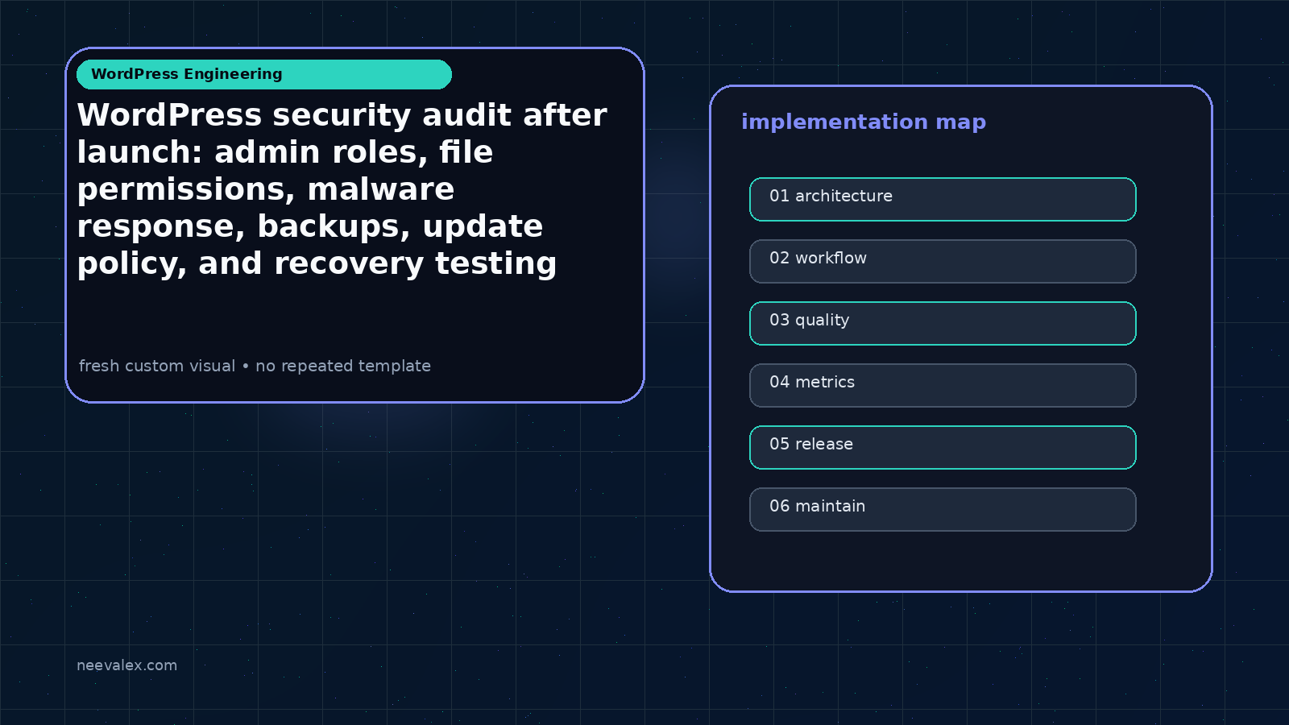Screen dimensions: 1289x725
Task: Open the neevalex.com link
Action: click(126, 665)
